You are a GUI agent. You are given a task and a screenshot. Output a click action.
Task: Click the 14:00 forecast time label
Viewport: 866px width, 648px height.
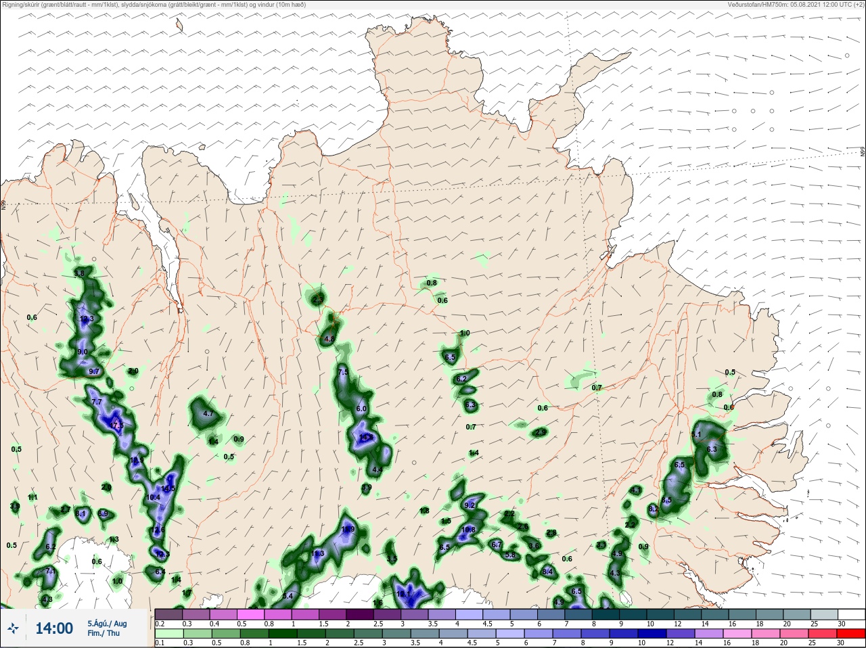pyautogui.click(x=54, y=628)
